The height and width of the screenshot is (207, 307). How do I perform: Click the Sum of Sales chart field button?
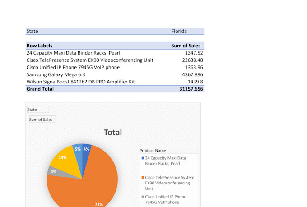click(42, 120)
